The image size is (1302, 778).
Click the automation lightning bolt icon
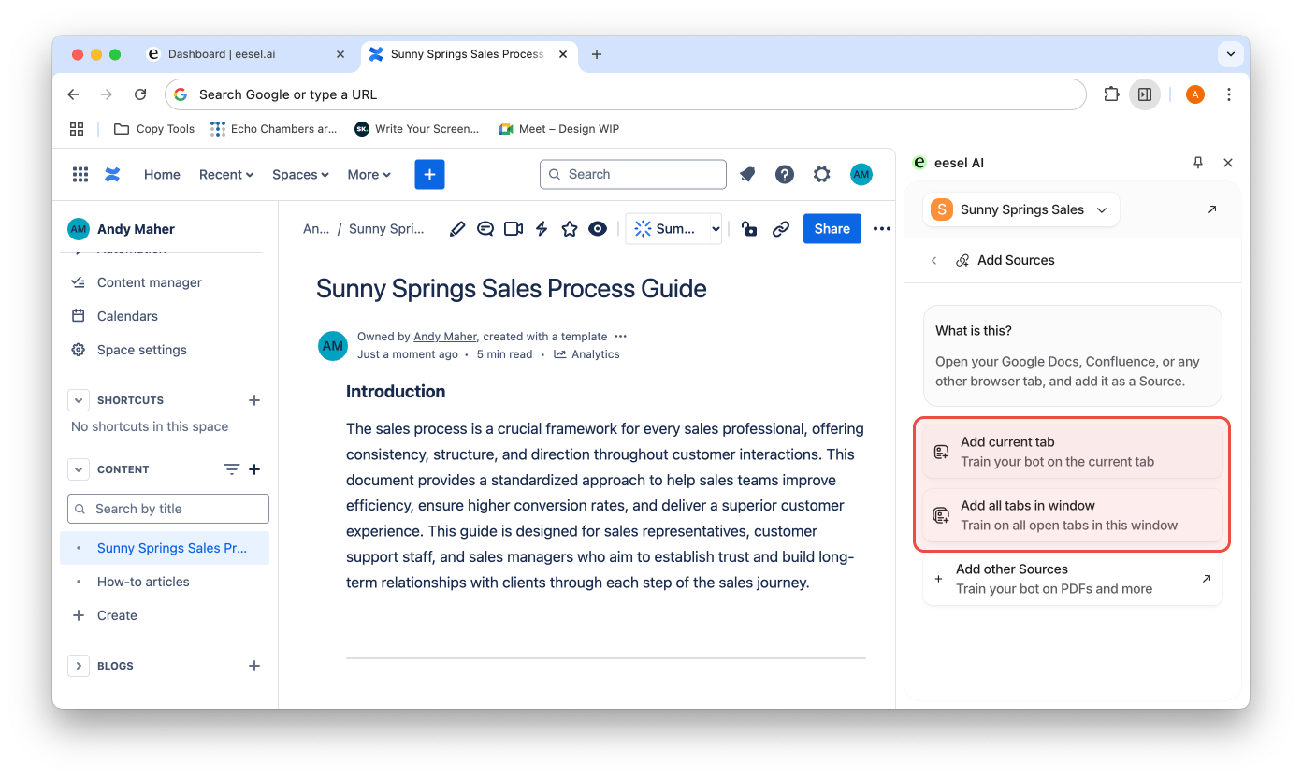tap(542, 228)
